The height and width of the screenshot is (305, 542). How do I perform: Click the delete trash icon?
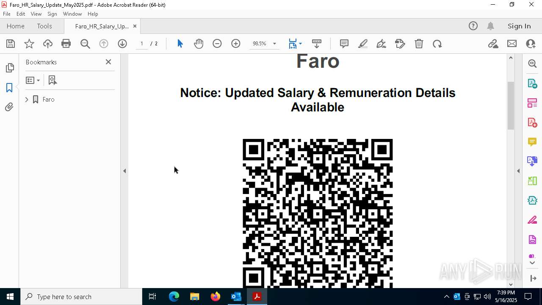(x=419, y=44)
